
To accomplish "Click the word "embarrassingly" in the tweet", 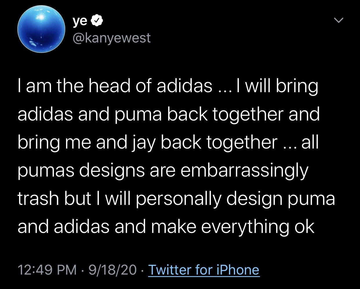I will 244,171.
